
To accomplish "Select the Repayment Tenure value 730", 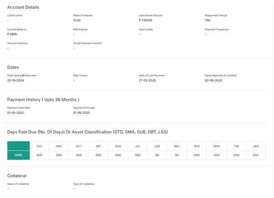I will pos(207,20).
